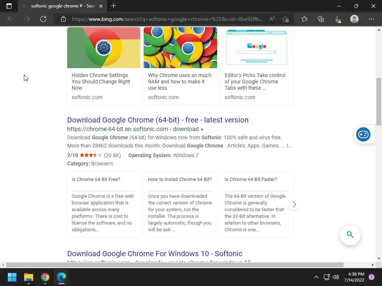Open Settings and more menu
382x286 pixels.
(371, 19)
